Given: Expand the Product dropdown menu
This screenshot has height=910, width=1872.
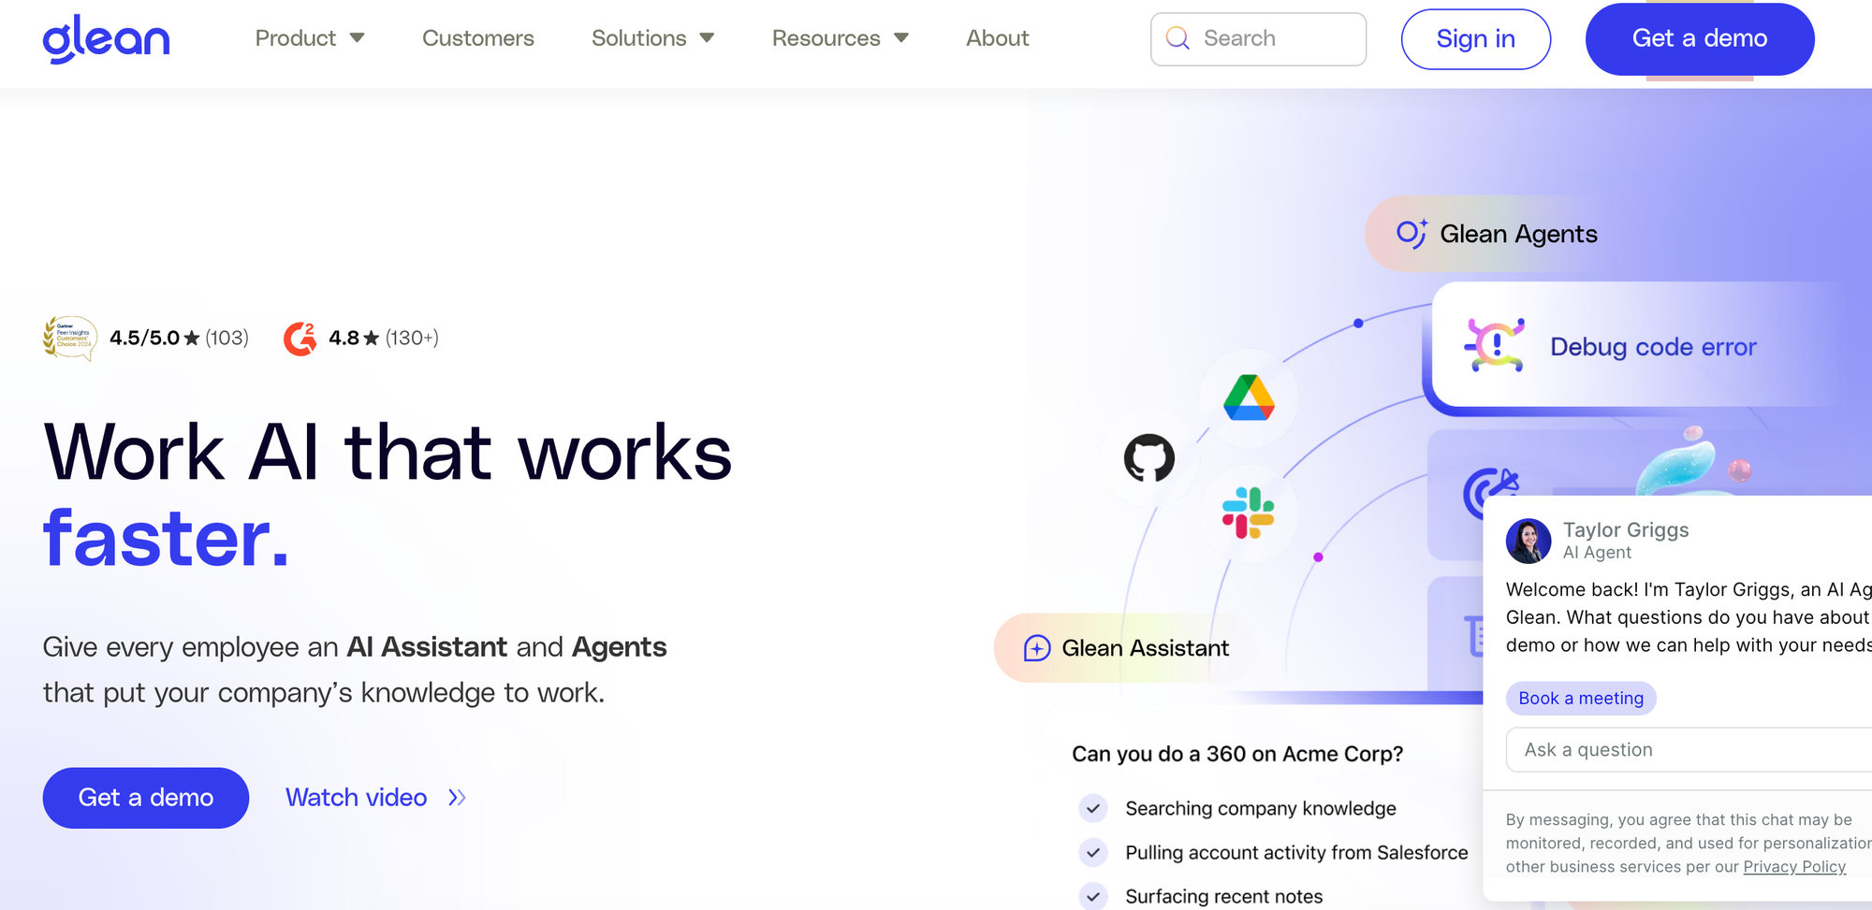Looking at the screenshot, I should point(309,38).
